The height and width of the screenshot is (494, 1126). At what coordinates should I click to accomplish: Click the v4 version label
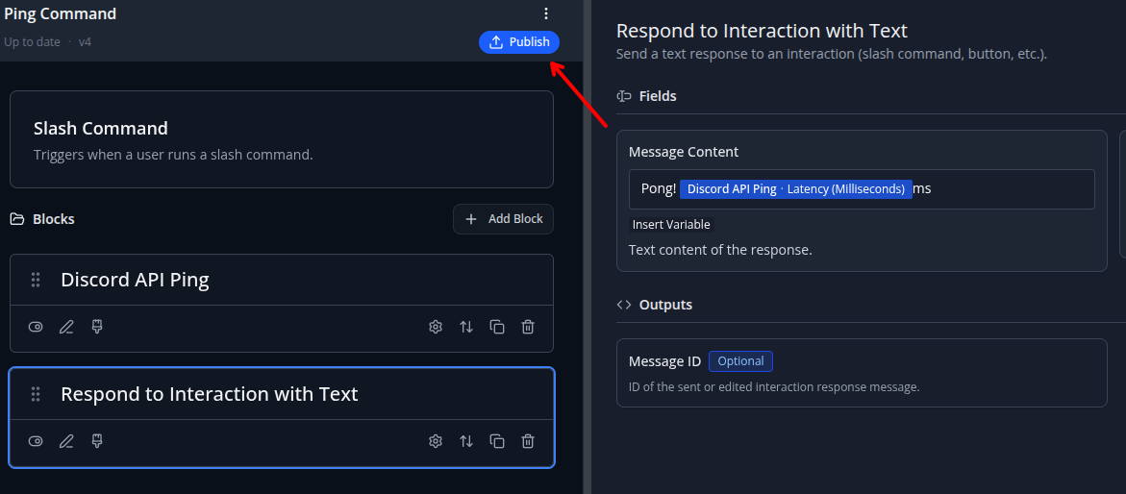(85, 42)
